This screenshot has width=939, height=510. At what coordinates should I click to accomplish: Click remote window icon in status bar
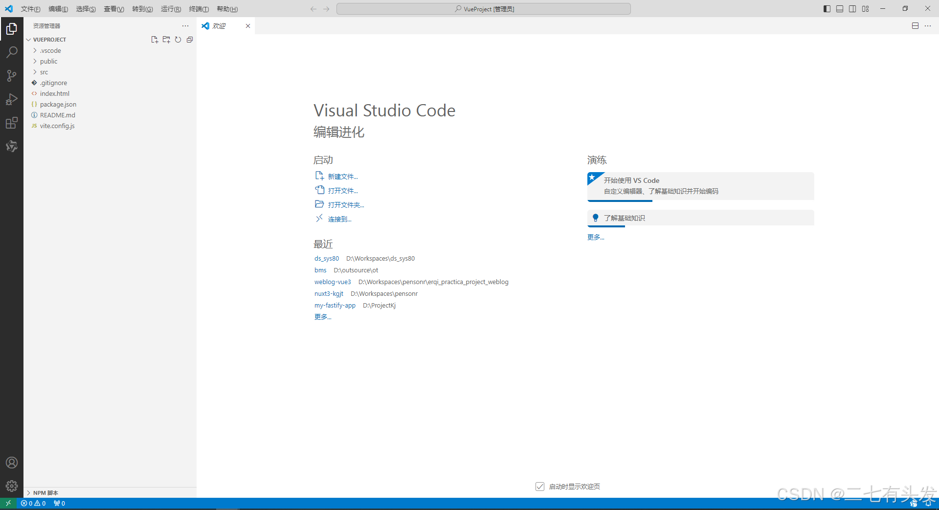coord(8,503)
